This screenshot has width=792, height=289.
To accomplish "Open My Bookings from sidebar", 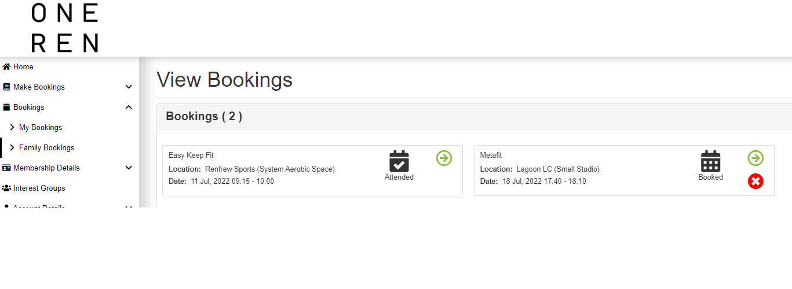I will click(41, 128).
